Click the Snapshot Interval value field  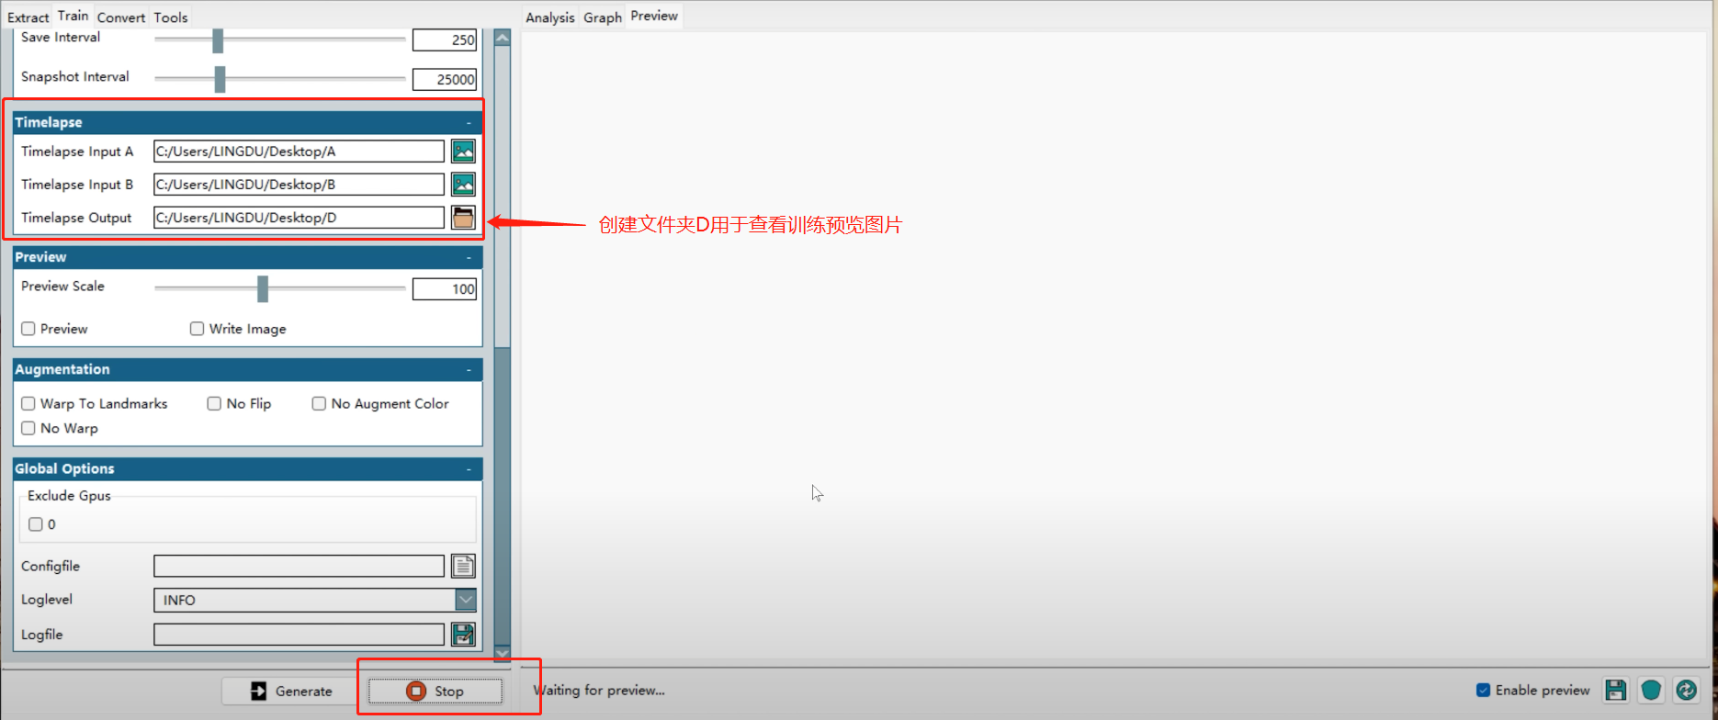point(445,79)
